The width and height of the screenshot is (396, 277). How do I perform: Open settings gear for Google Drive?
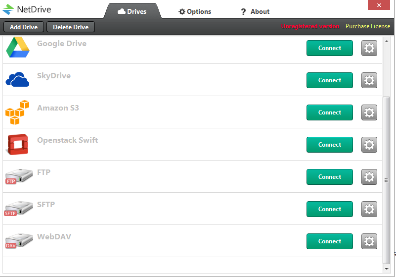(x=369, y=48)
